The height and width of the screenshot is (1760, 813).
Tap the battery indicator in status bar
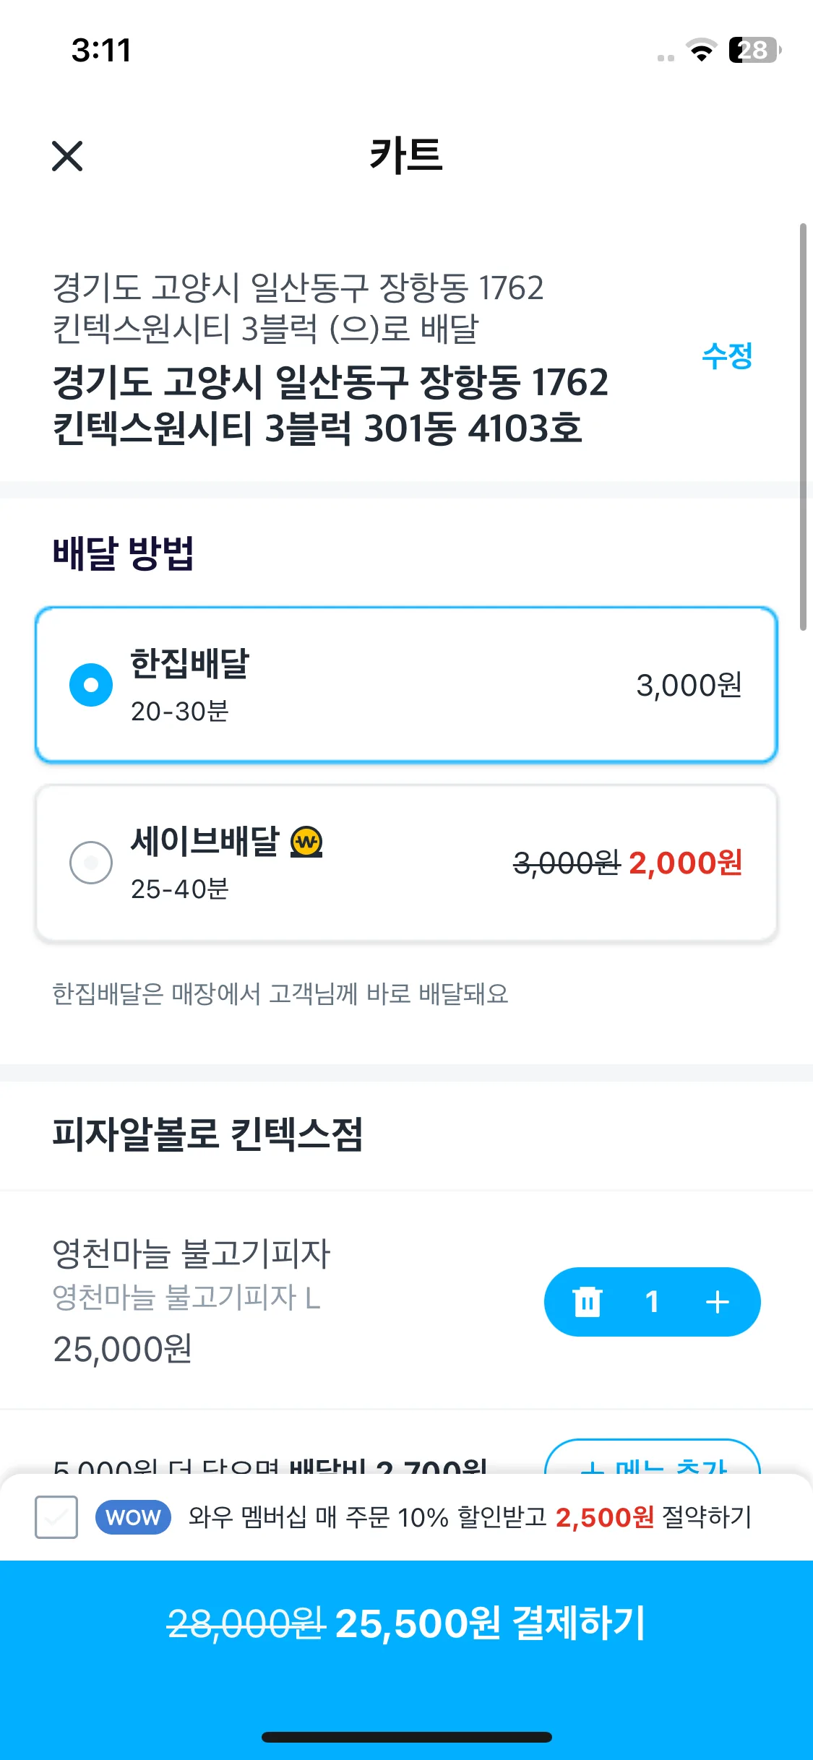click(x=754, y=51)
